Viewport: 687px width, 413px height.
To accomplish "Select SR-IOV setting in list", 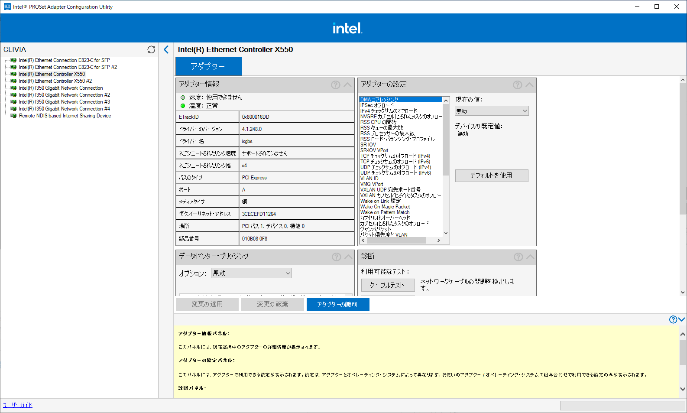I will 368,145.
